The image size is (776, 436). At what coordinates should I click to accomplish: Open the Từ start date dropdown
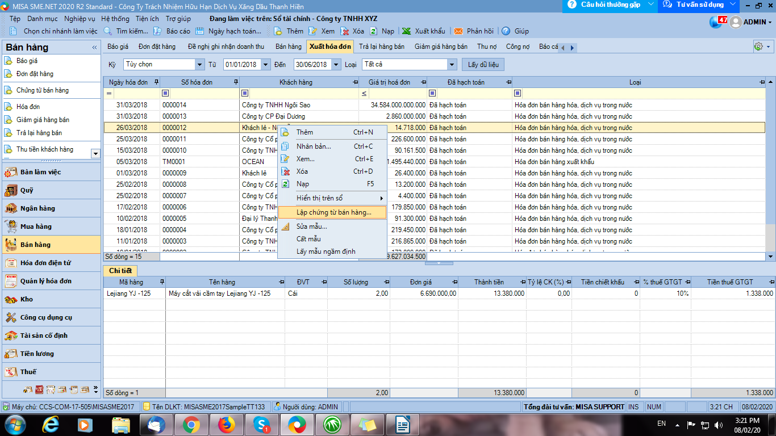tap(266, 64)
